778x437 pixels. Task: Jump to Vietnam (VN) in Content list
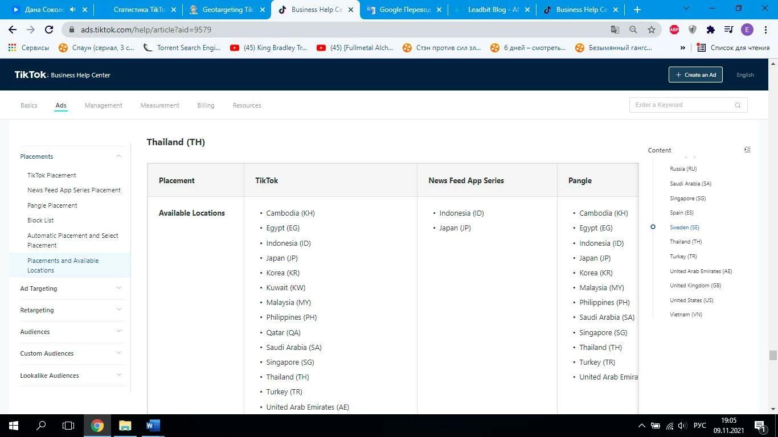pos(686,314)
